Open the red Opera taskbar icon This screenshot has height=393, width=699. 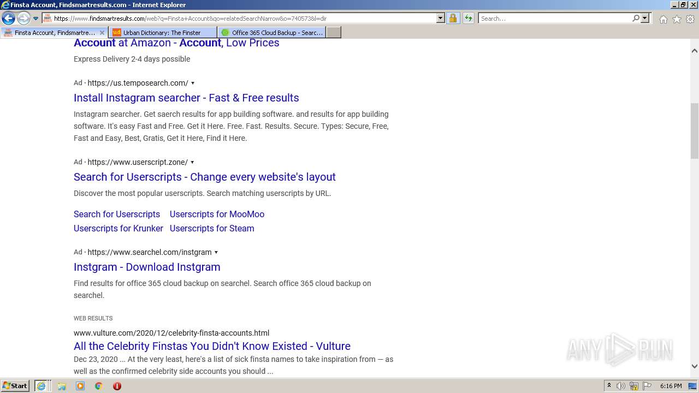[x=117, y=386]
